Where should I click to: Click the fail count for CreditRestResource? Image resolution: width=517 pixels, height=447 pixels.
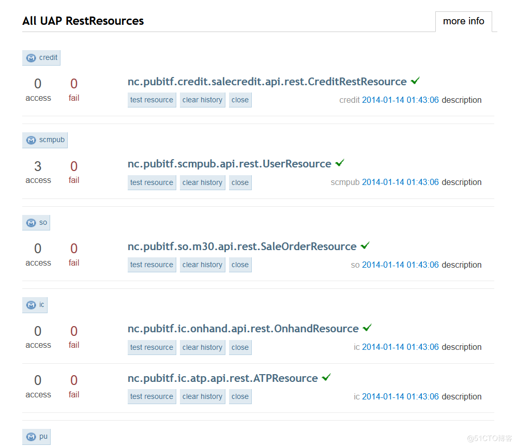(74, 84)
